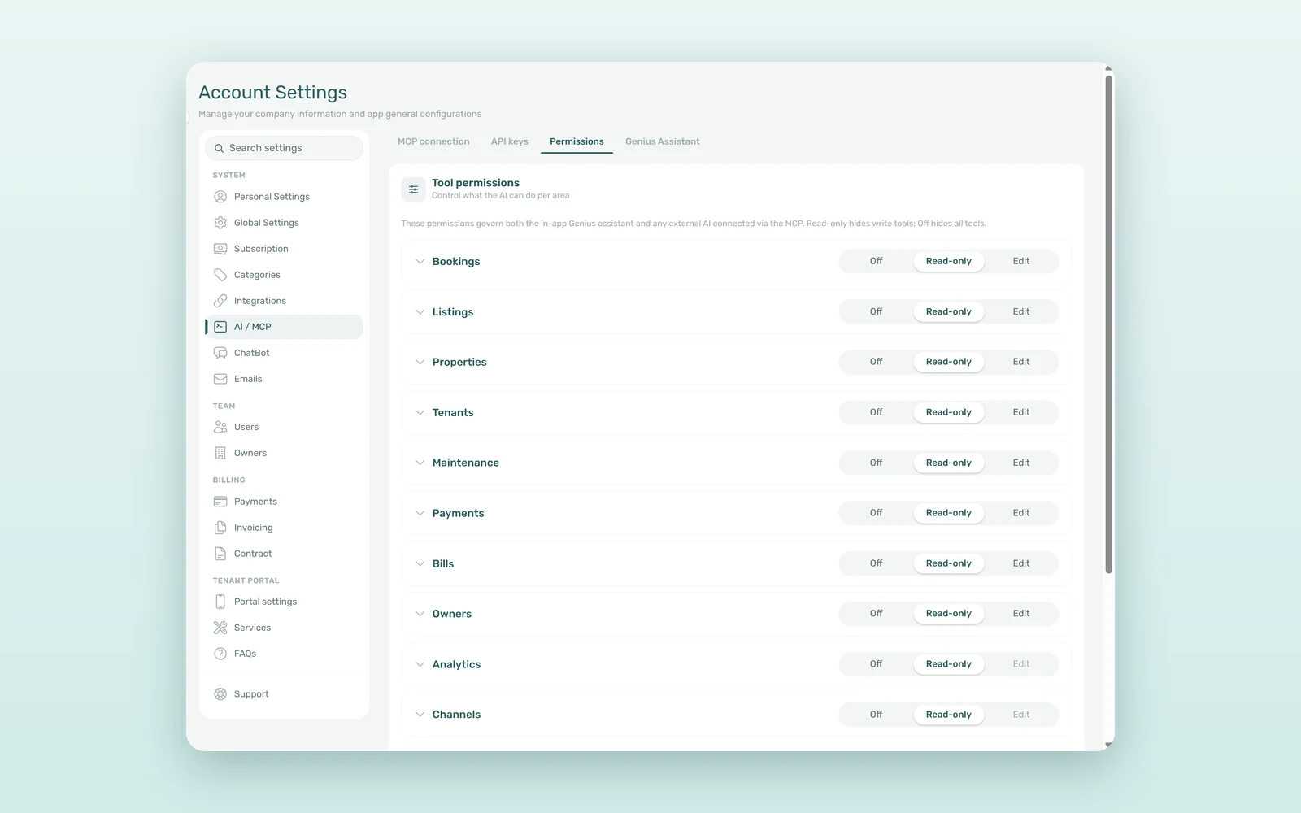Set Listings permission to Edit
1301x813 pixels.
coord(1021,311)
